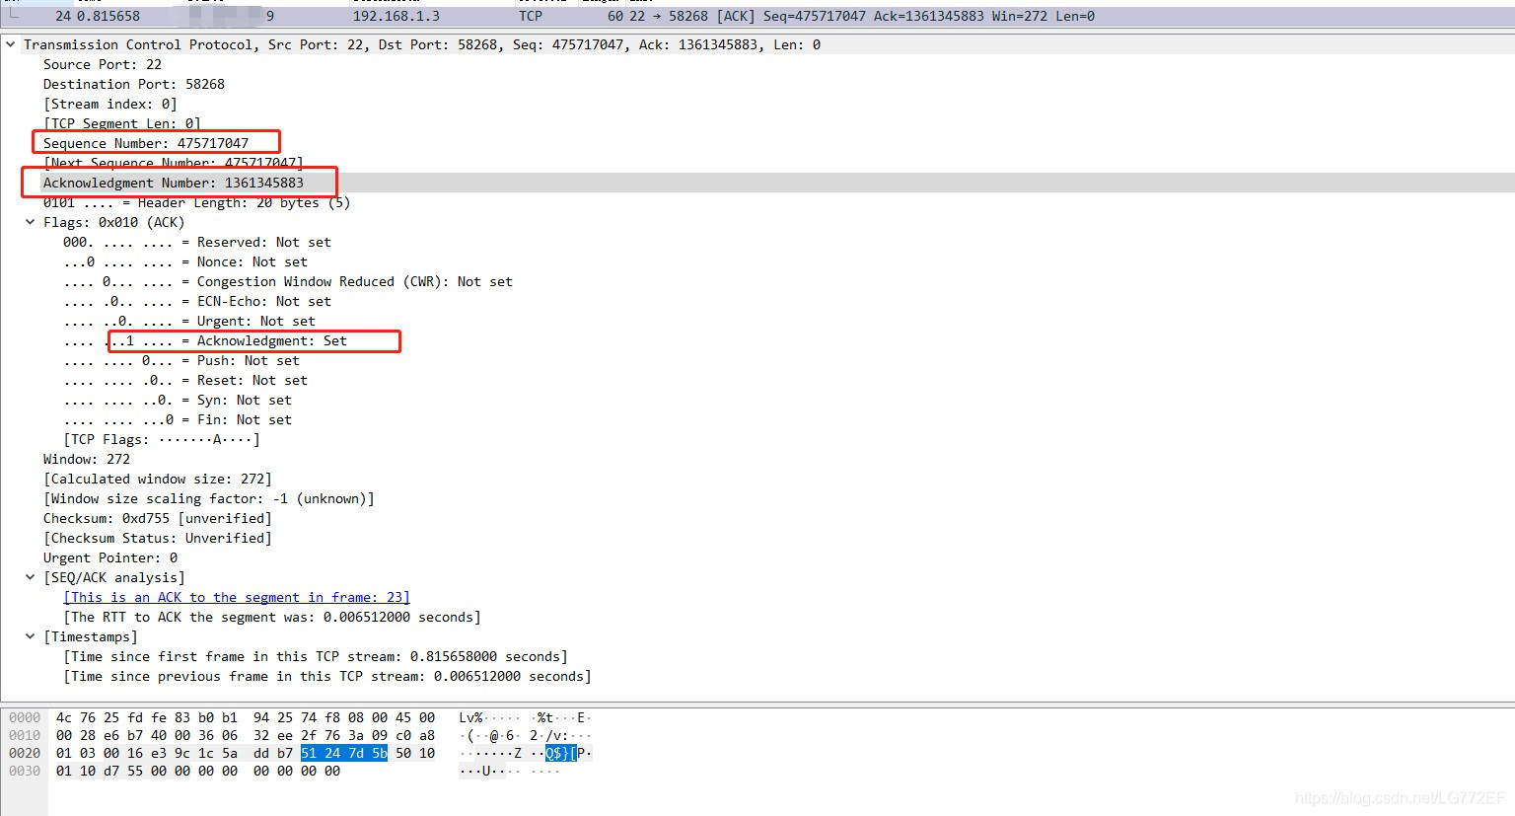The width and height of the screenshot is (1515, 816).
Task: Select the Push: Not set flag
Action: pyautogui.click(x=181, y=360)
